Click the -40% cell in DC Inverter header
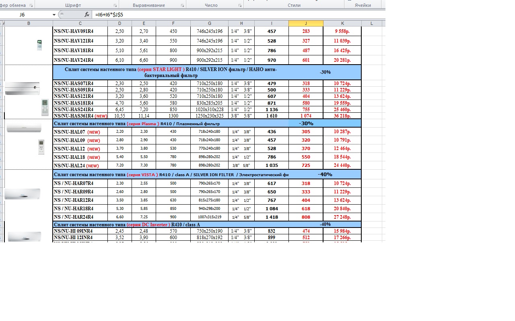Screen dimensions: 515x321 pos(325,224)
